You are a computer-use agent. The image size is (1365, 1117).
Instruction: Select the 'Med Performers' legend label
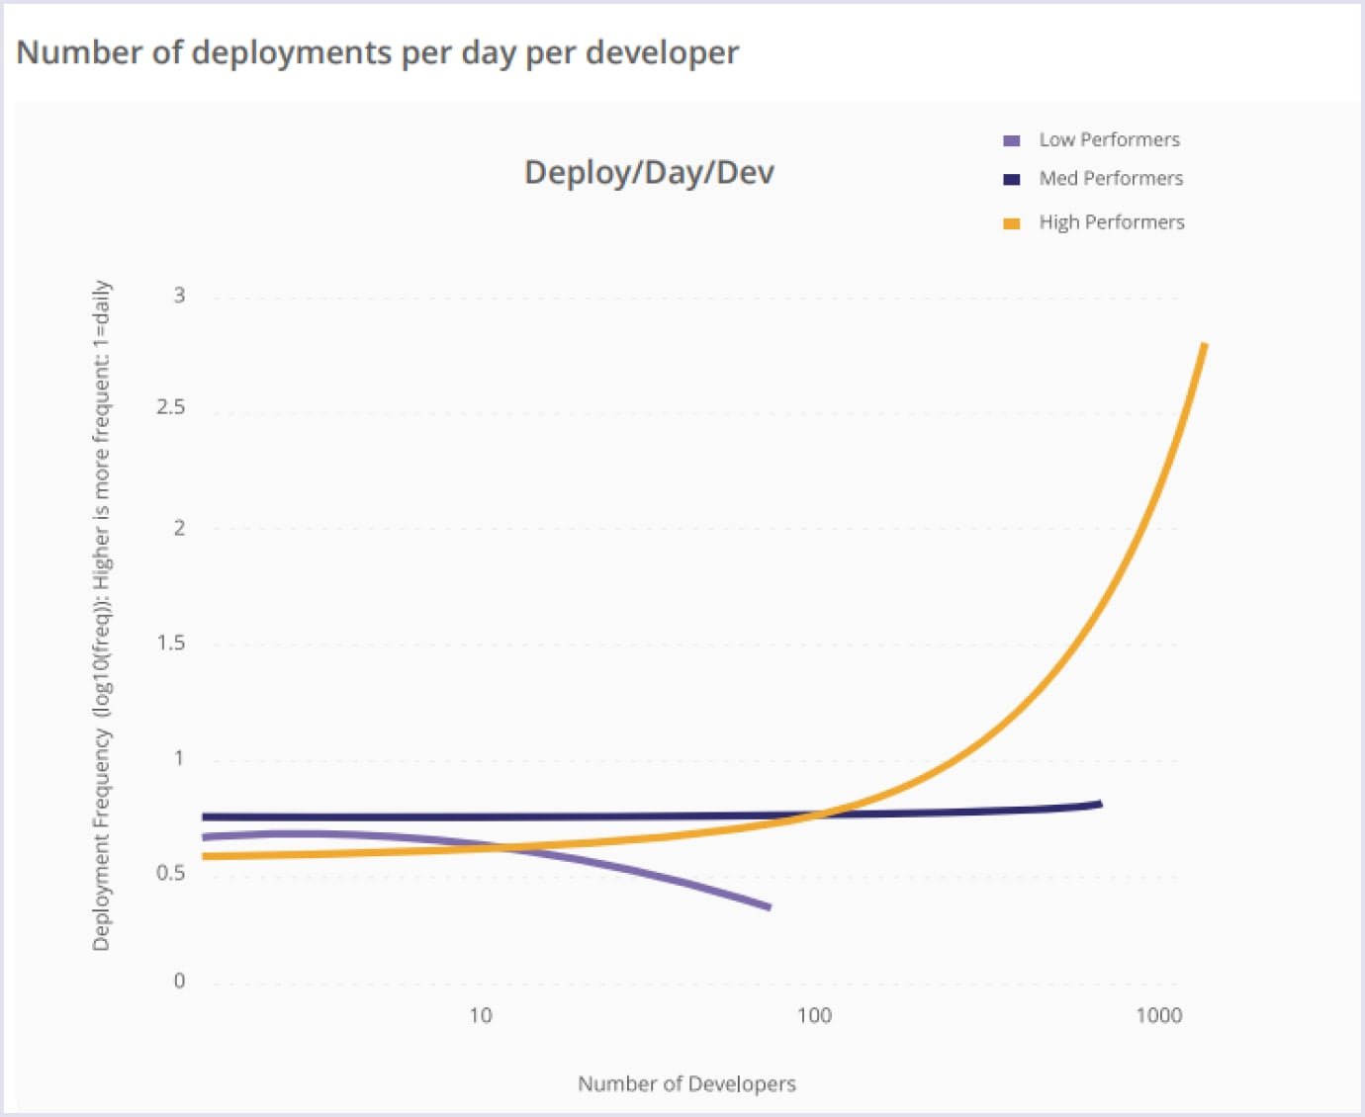coord(1111,178)
